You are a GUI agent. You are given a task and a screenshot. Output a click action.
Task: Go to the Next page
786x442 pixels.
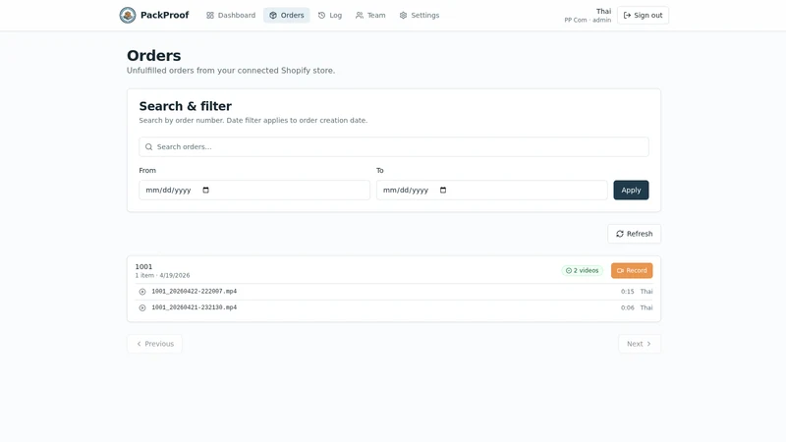pos(640,344)
